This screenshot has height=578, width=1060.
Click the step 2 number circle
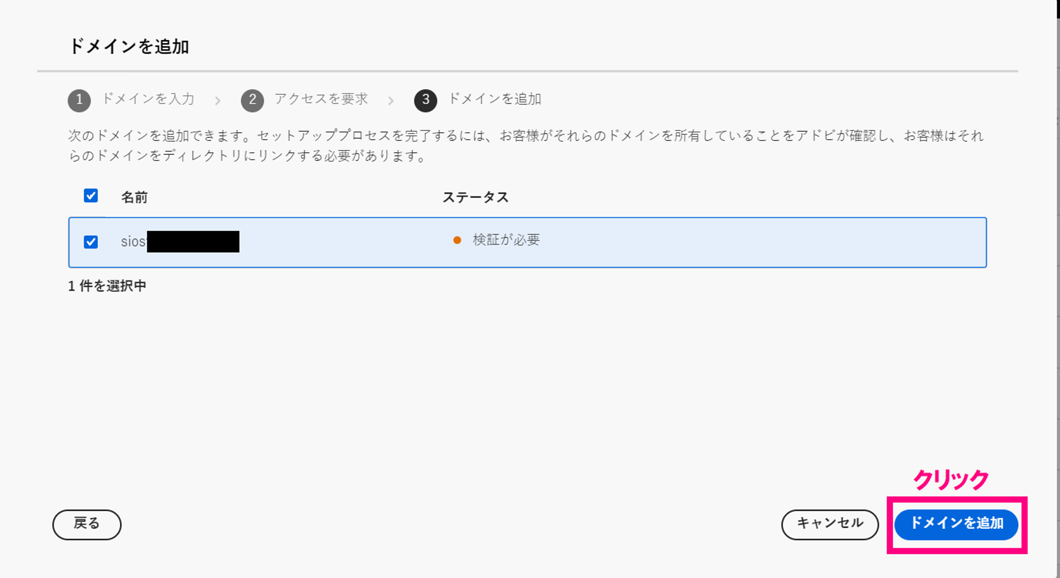pyautogui.click(x=252, y=101)
